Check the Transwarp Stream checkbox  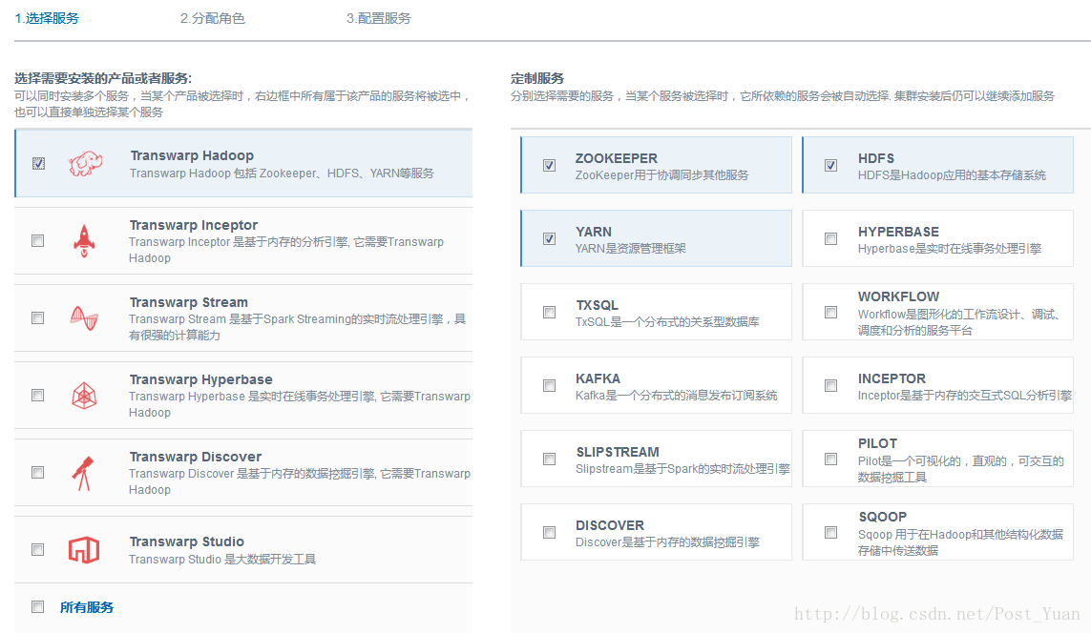coord(37,317)
